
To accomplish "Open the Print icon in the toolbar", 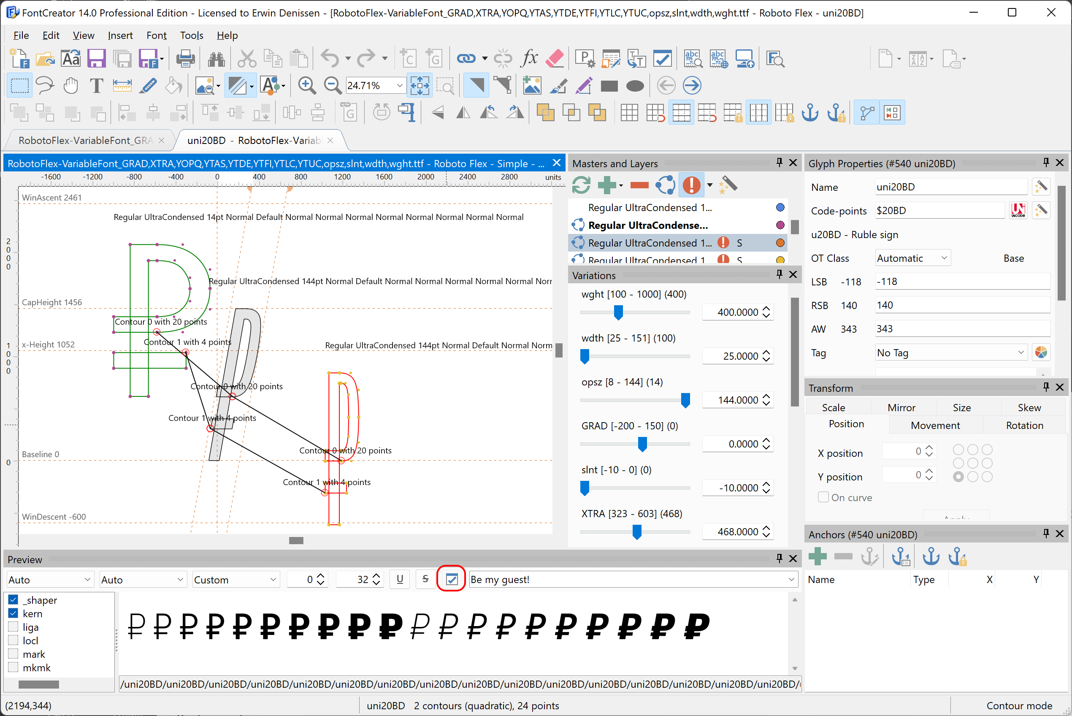I will 185,59.
